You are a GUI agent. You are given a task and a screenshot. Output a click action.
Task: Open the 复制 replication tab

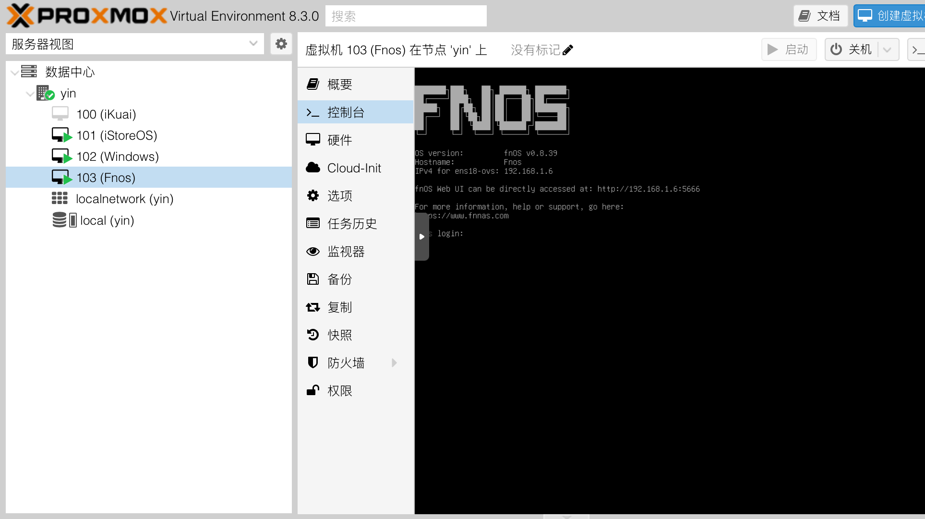click(355, 307)
